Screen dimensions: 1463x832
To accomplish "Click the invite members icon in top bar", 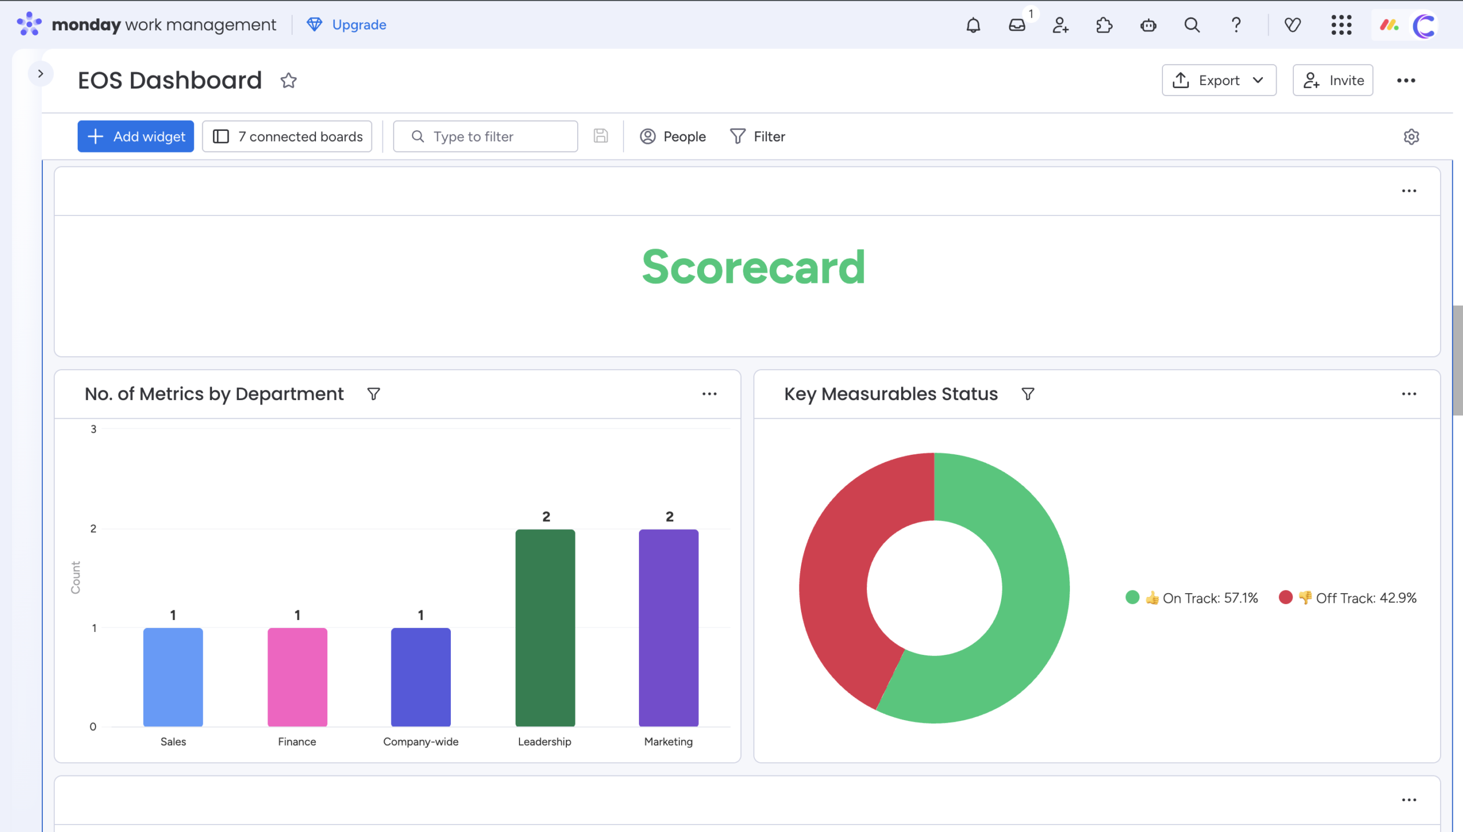I will coord(1061,25).
